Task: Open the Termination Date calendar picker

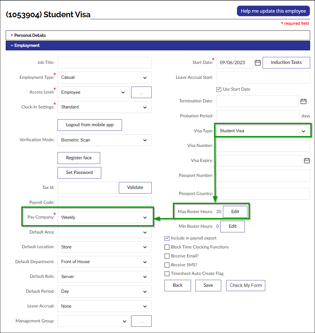Action: pyautogui.click(x=303, y=101)
